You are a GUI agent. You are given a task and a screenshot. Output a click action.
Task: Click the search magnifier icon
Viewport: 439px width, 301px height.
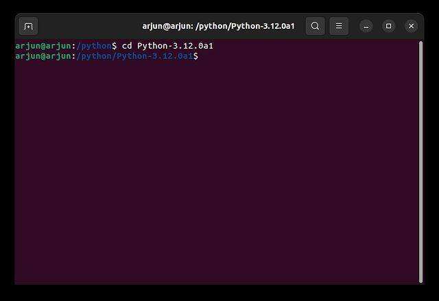pos(315,26)
